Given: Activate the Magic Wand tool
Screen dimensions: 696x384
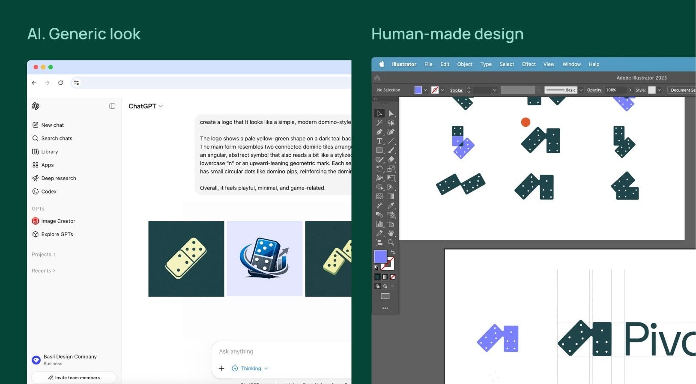Looking at the screenshot, I should point(379,123).
